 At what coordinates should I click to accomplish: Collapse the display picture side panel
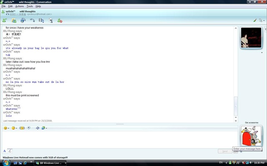[266, 29]
